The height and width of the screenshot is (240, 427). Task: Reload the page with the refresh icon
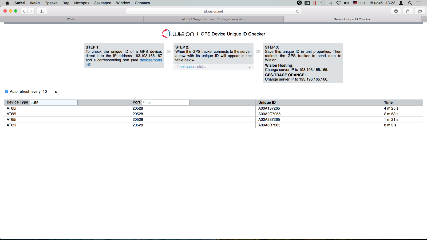[298, 11]
